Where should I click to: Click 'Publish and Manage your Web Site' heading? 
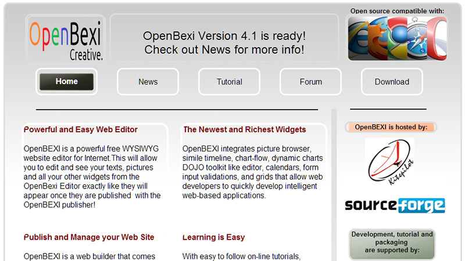click(89, 237)
